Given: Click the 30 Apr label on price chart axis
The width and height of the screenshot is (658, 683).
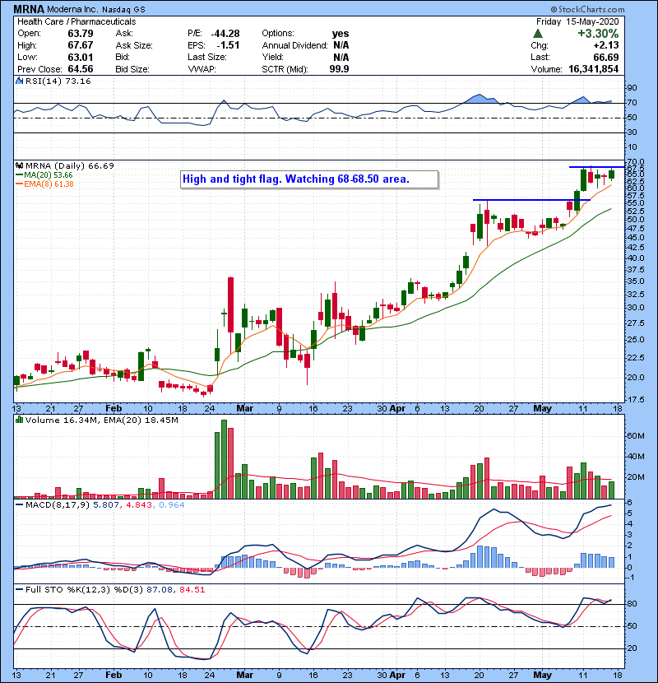Looking at the screenshot, I should pyautogui.click(x=391, y=409).
